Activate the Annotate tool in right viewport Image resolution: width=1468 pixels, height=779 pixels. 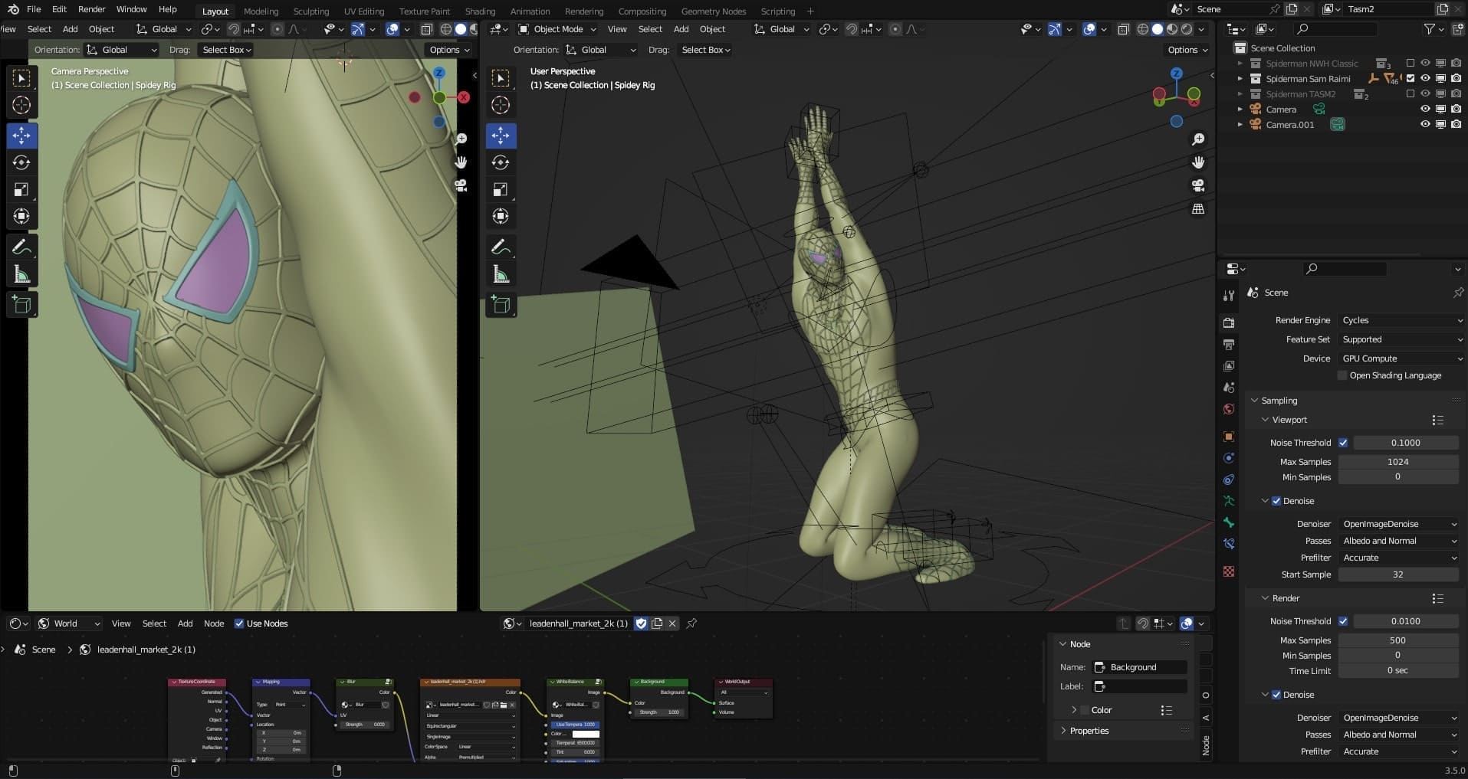[501, 247]
